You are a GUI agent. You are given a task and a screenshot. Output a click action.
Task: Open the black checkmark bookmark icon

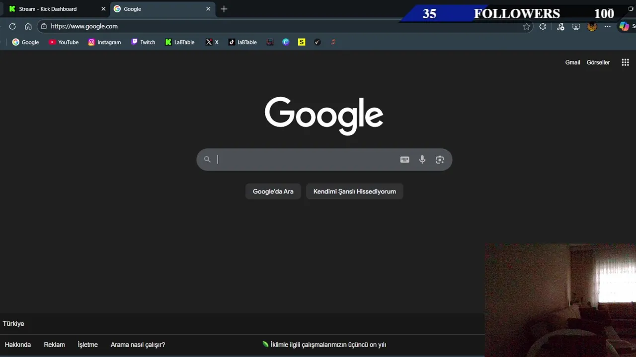317,42
